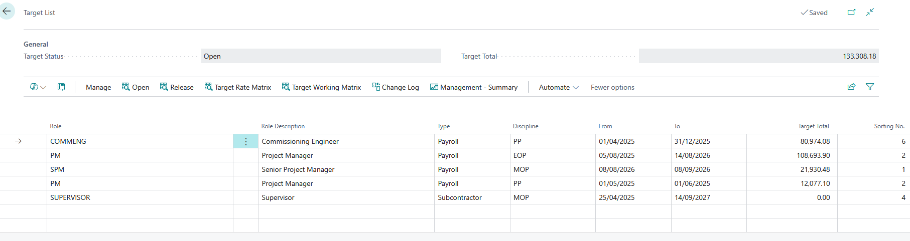Open page in new window icon
The image size is (910, 241).
tap(851, 12)
